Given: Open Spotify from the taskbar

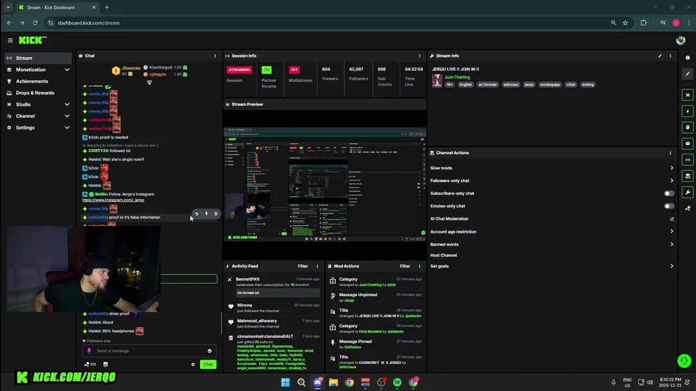Looking at the screenshot, I should tap(397, 382).
